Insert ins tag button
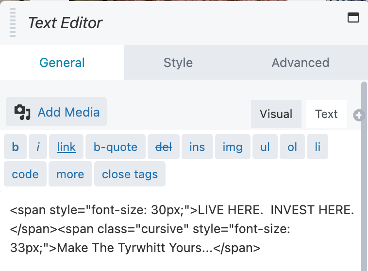The height and width of the screenshot is (271, 368). (x=197, y=147)
